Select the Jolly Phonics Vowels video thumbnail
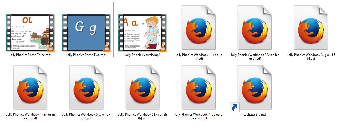 tap(142, 33)
